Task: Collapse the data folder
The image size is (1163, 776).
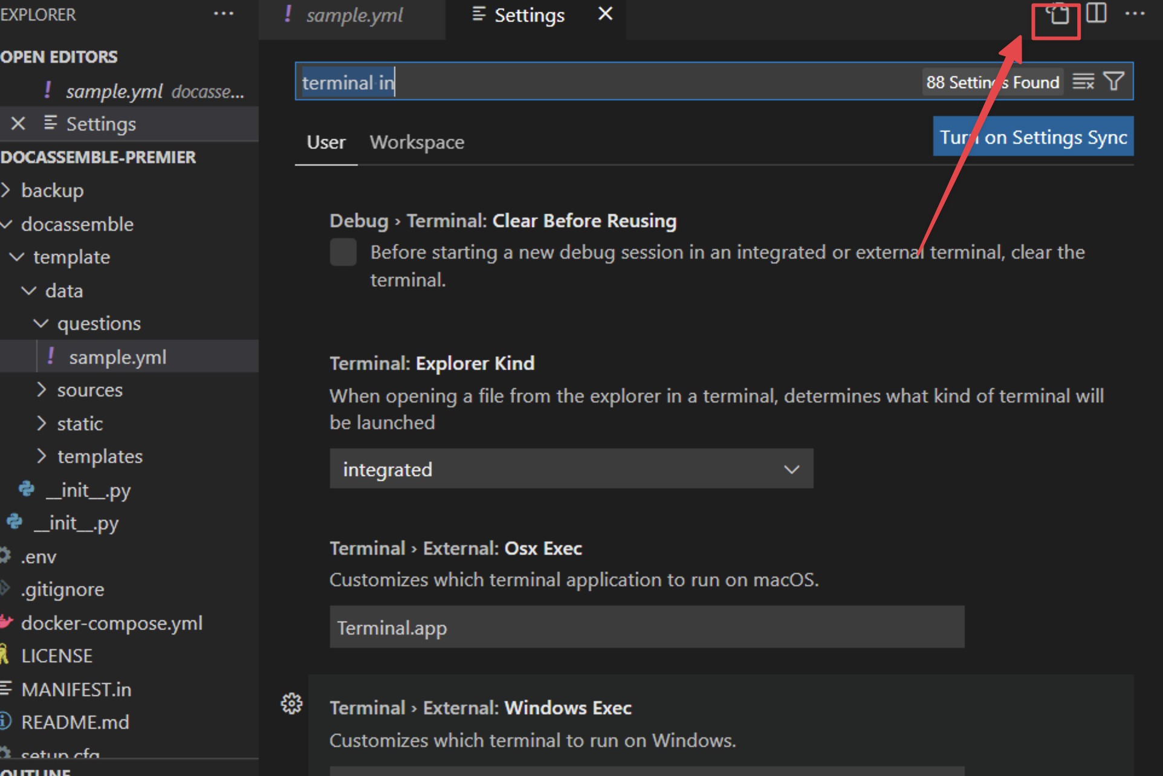Action: coord(29,291)
